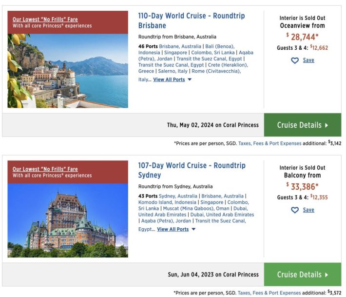Expand View All Ports for the Brisbane cruise
The height and width of the screenshot is (297, 346).
point(169,79)
